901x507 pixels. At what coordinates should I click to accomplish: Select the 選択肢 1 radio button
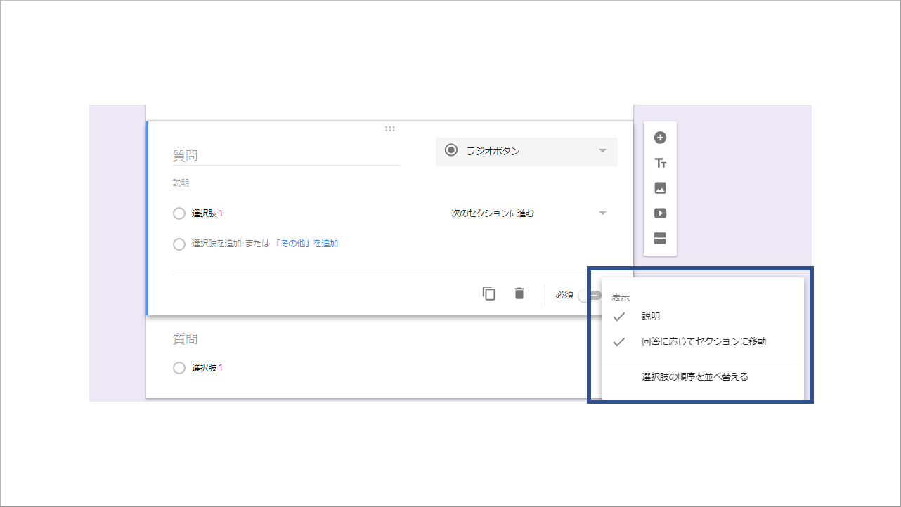pos(179,213)
